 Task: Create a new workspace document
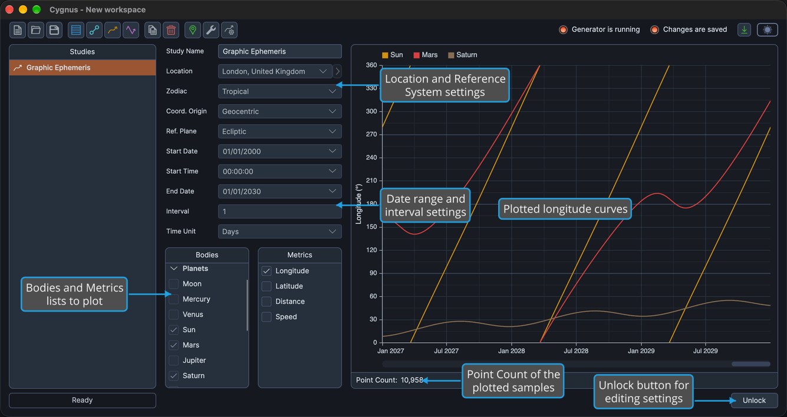tap(18, 30)
